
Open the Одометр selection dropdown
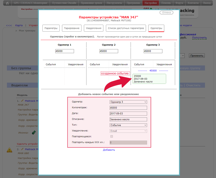click(128, 102)
